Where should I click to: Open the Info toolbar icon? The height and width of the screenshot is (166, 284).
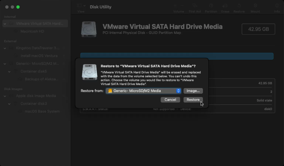(x=277, y=6)
